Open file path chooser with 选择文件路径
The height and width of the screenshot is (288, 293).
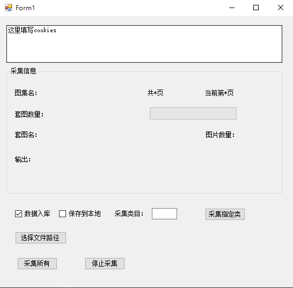pos(41,238)
